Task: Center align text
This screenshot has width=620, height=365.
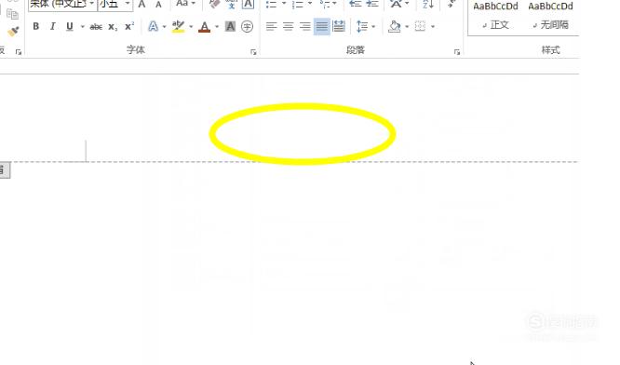Action: click(289, 26)
